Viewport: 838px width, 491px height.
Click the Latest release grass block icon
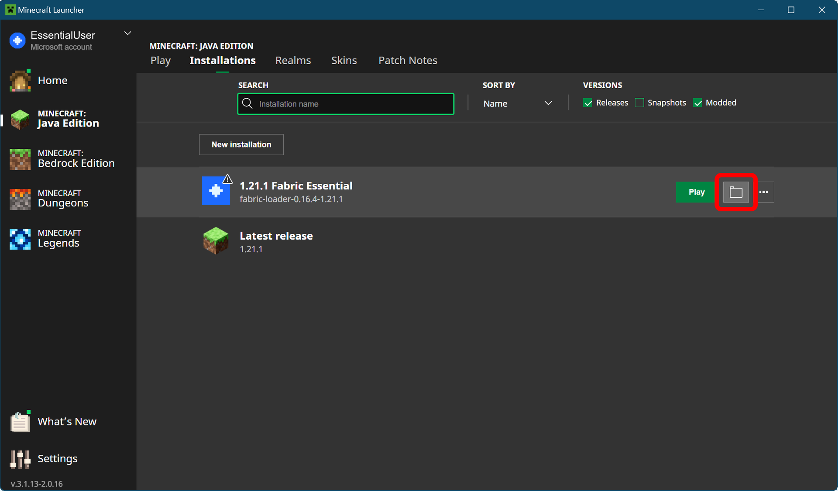pyautogui.click(x=216, y=241)
